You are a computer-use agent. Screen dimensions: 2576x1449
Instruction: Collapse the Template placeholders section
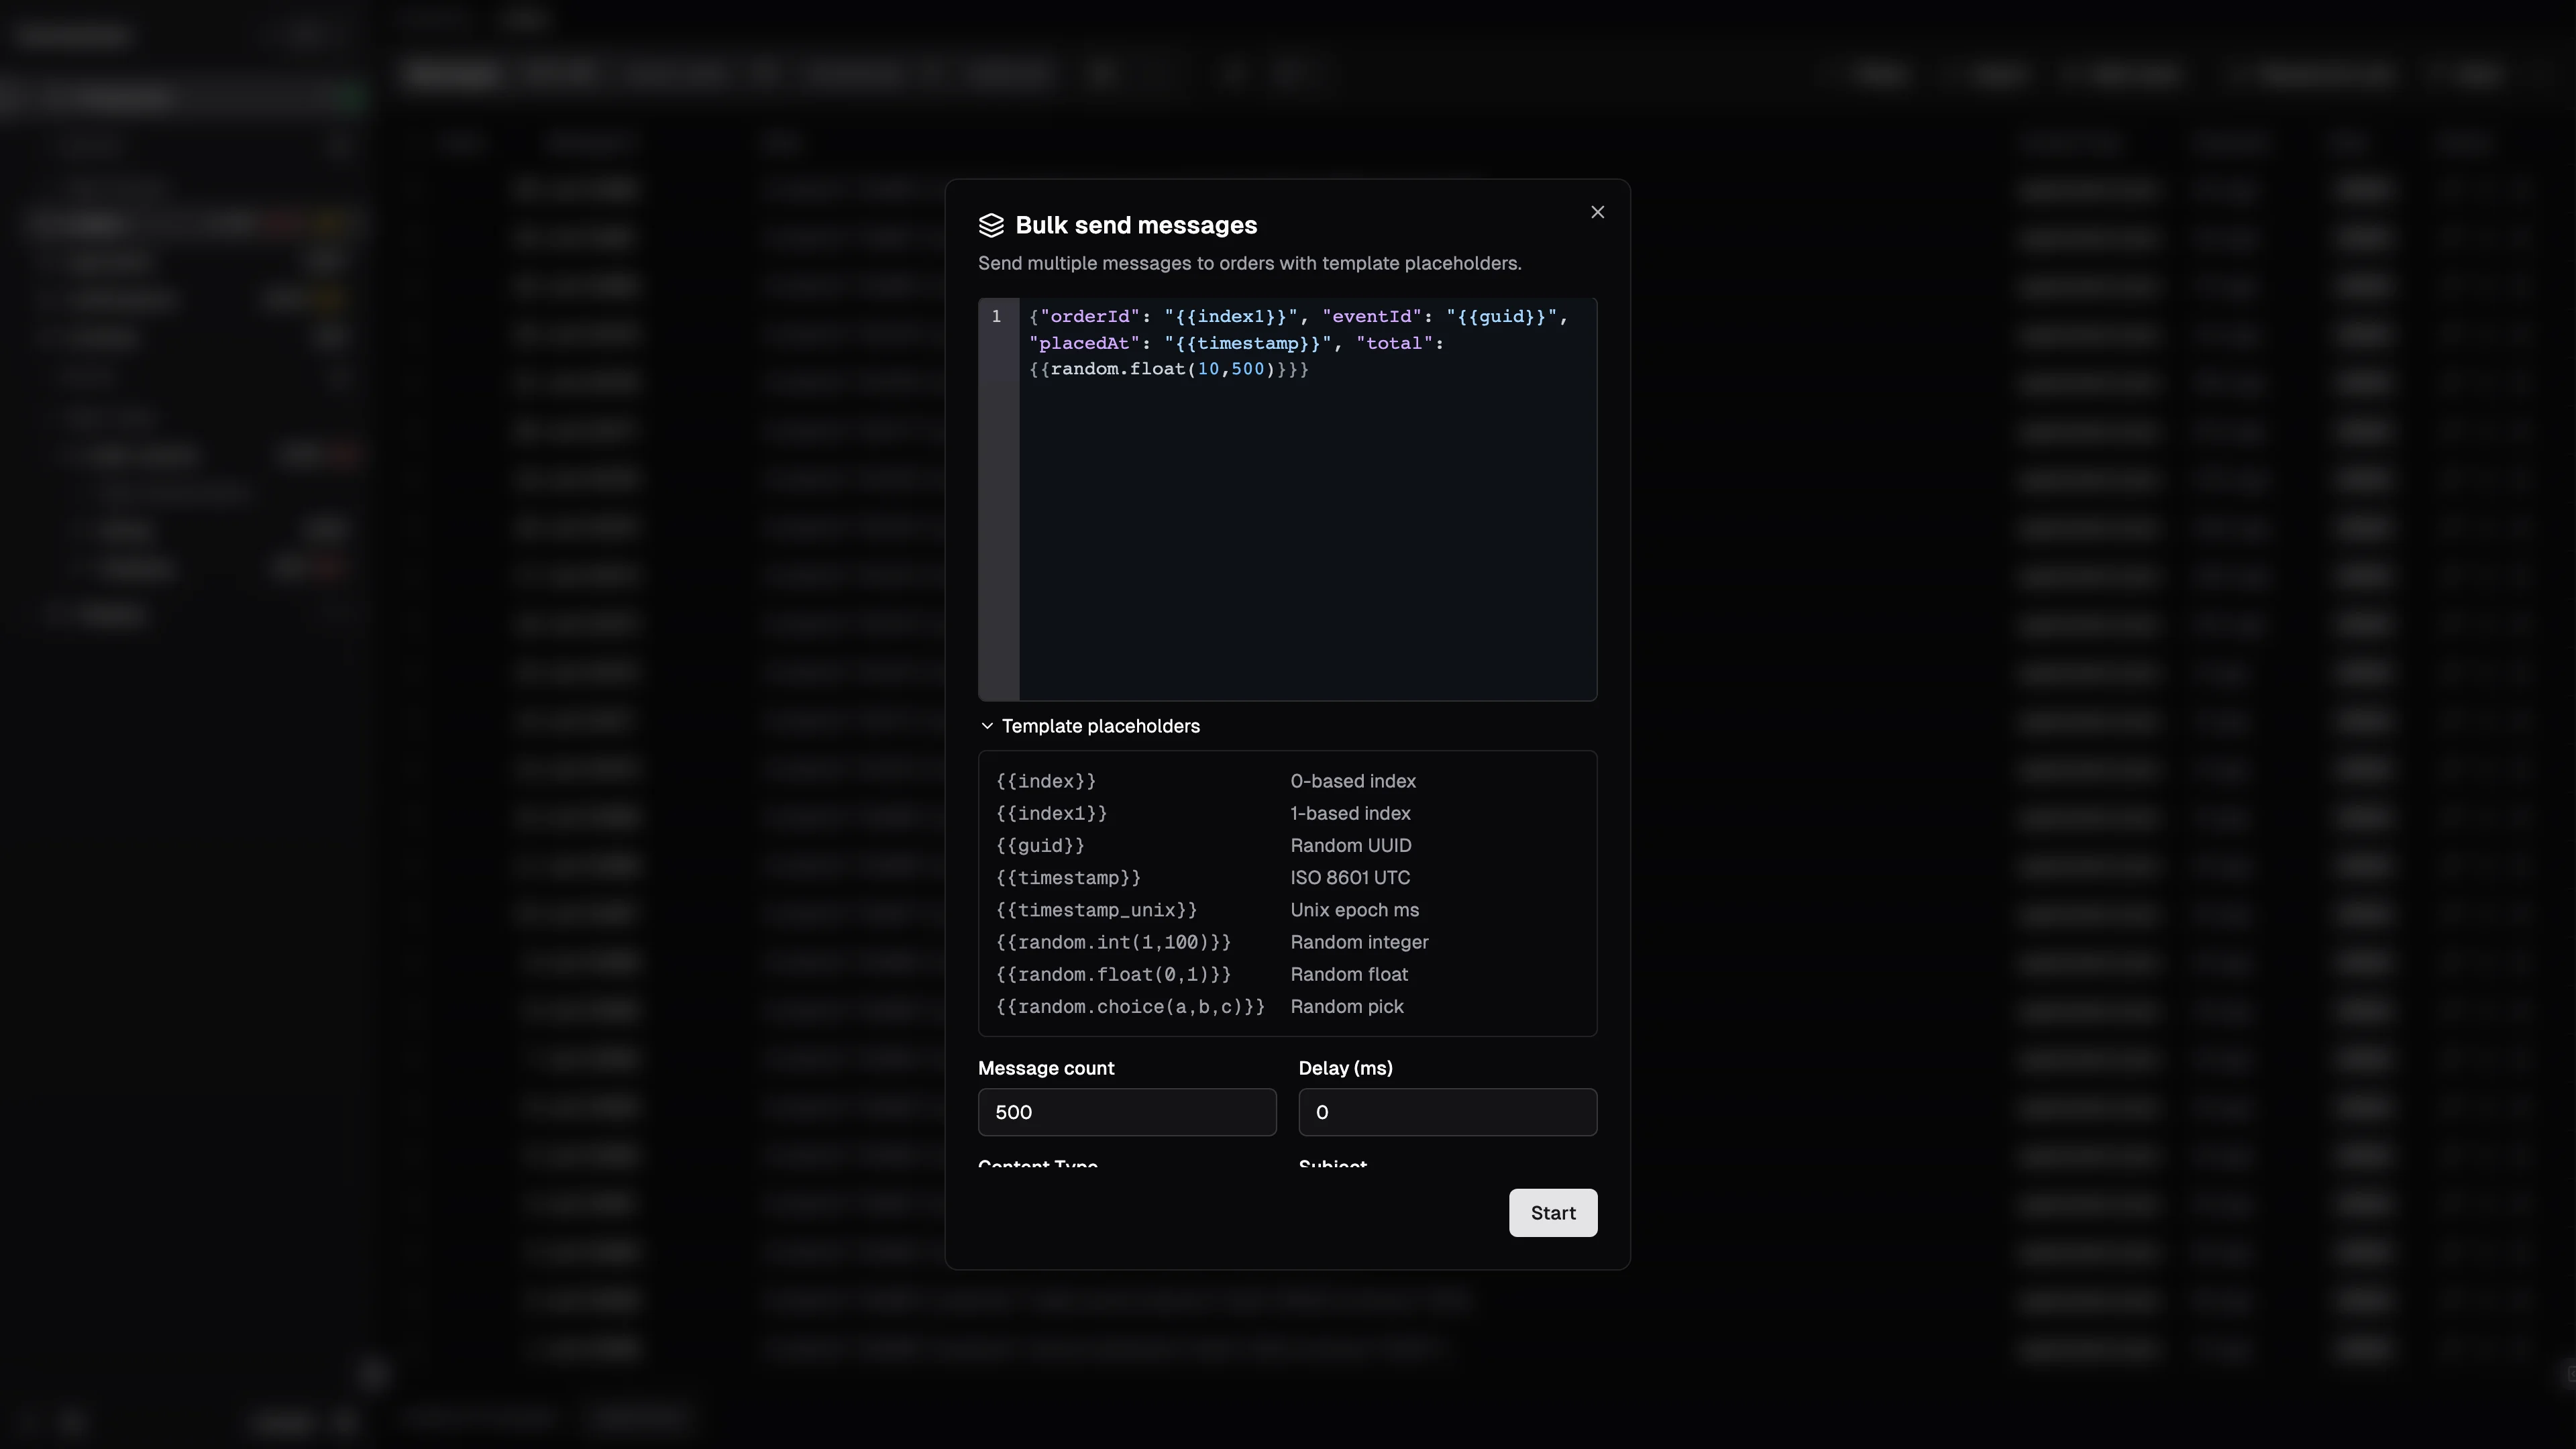point(1089,726)
